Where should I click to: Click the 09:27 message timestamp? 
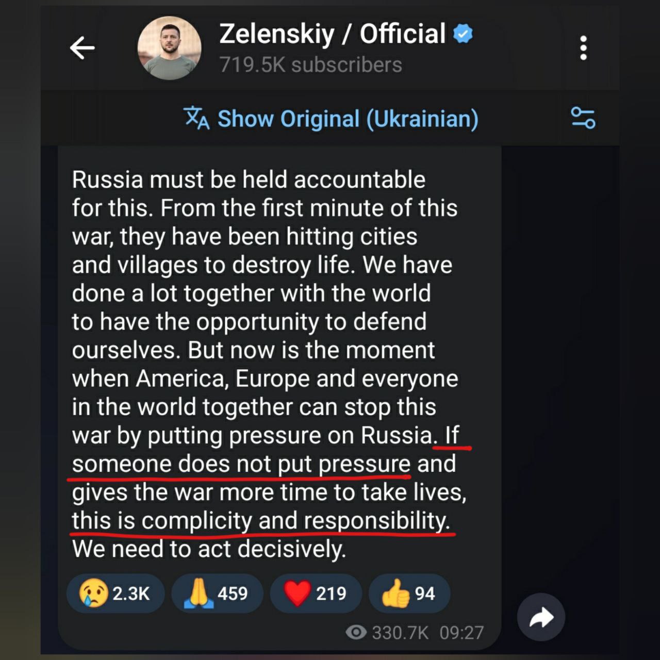coord(461,633)
